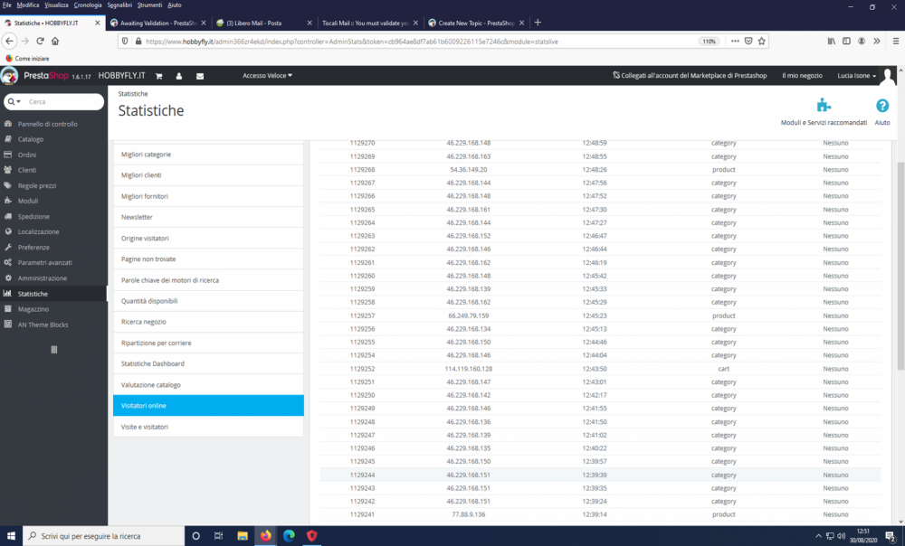Image resolution: width=905 pixels, height=546 pixels.
Task: Bookmark this page with star icon
Action: 761,41
